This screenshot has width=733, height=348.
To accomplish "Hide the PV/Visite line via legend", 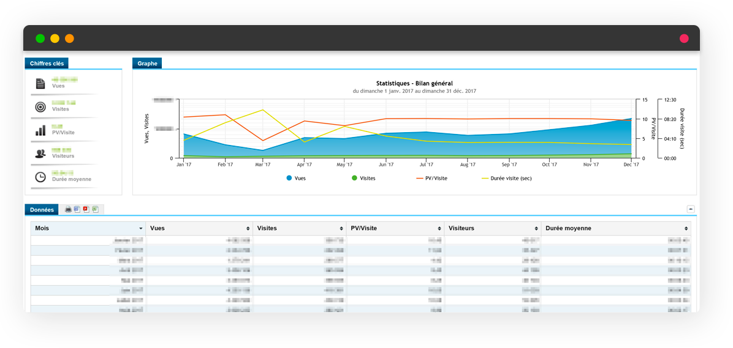I will 431,178.
